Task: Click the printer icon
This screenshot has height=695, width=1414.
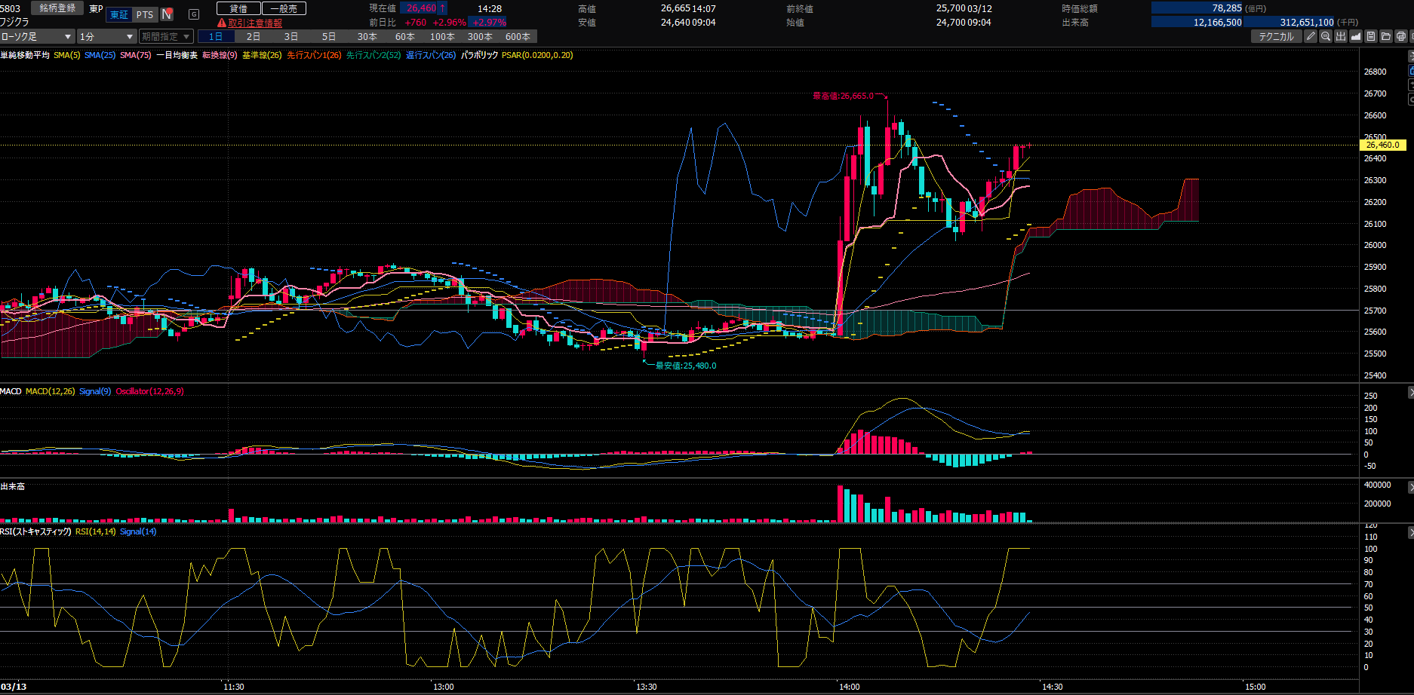Action: 1401,36
